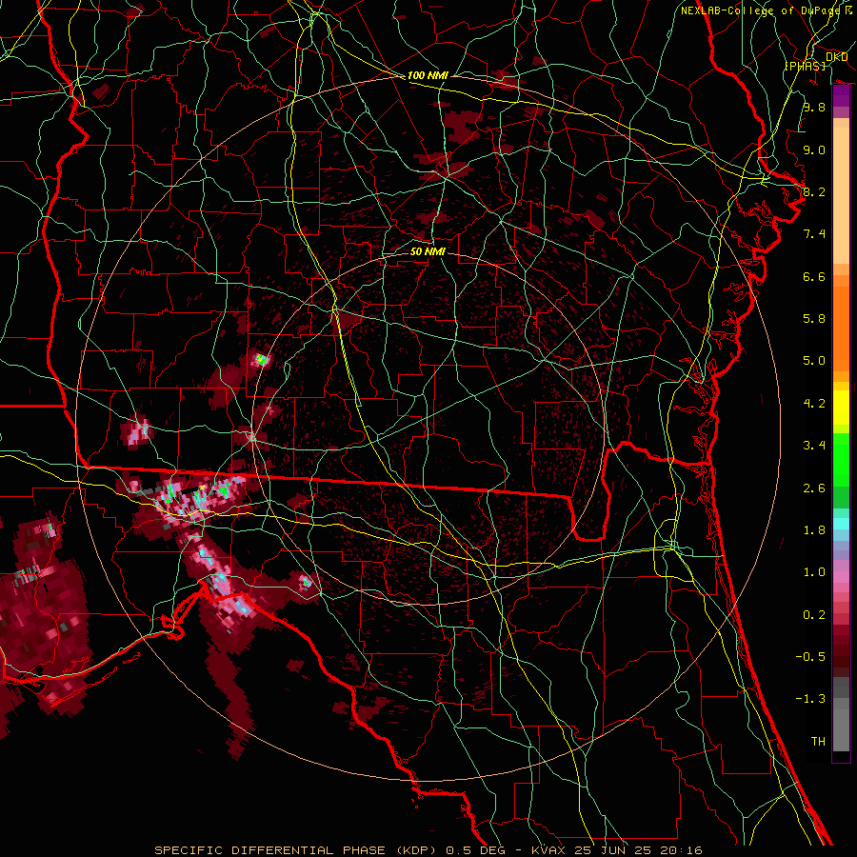This screenshot has width=857, height=857.
Task: Click the "50 NMI" range ring label
Action: click(x=428, y=251)
